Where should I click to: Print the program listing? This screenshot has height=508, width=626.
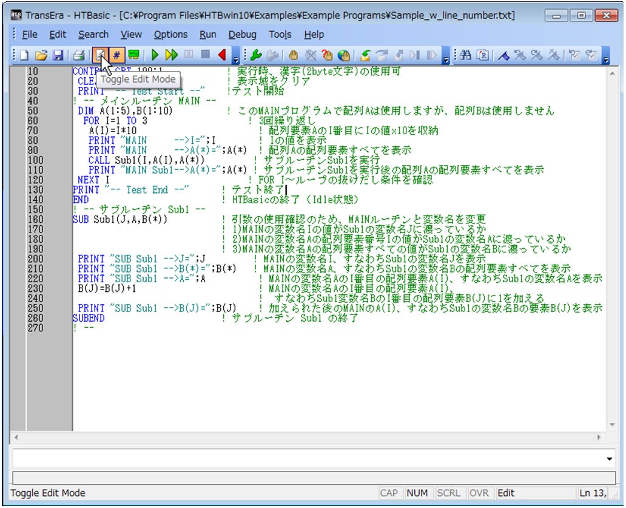click(x=78, y=55)
